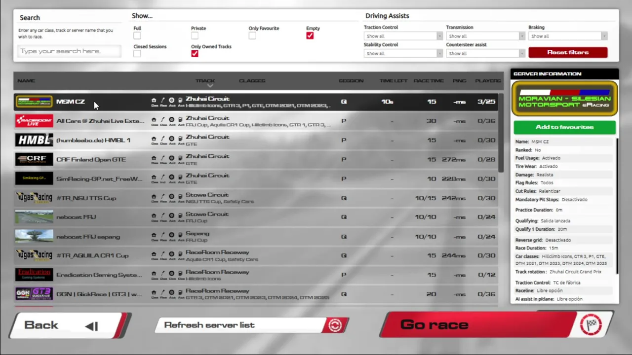Open the Traction Control dropdown
Screen dimensions: 632x355
[x=403, y=36]
